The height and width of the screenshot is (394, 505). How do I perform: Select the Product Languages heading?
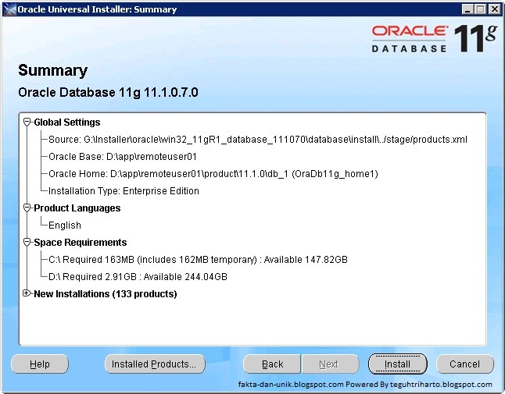click(77, 208)
